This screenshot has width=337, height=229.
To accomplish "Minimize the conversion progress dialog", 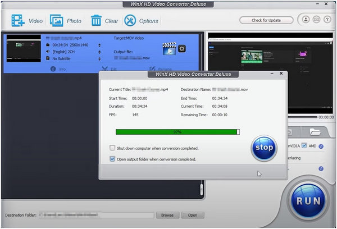I will click(x=272, y=74).
